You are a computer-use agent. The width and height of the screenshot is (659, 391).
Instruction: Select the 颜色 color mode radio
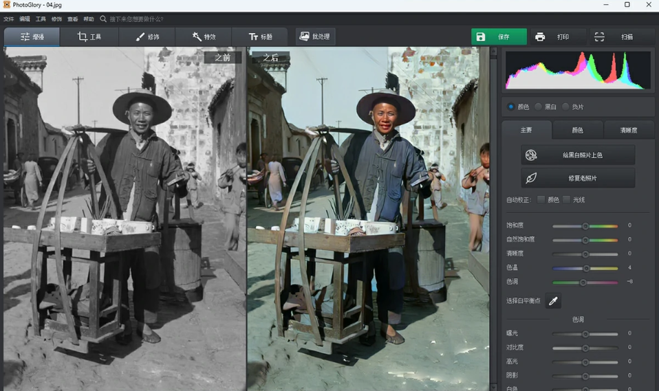[510, 107]
